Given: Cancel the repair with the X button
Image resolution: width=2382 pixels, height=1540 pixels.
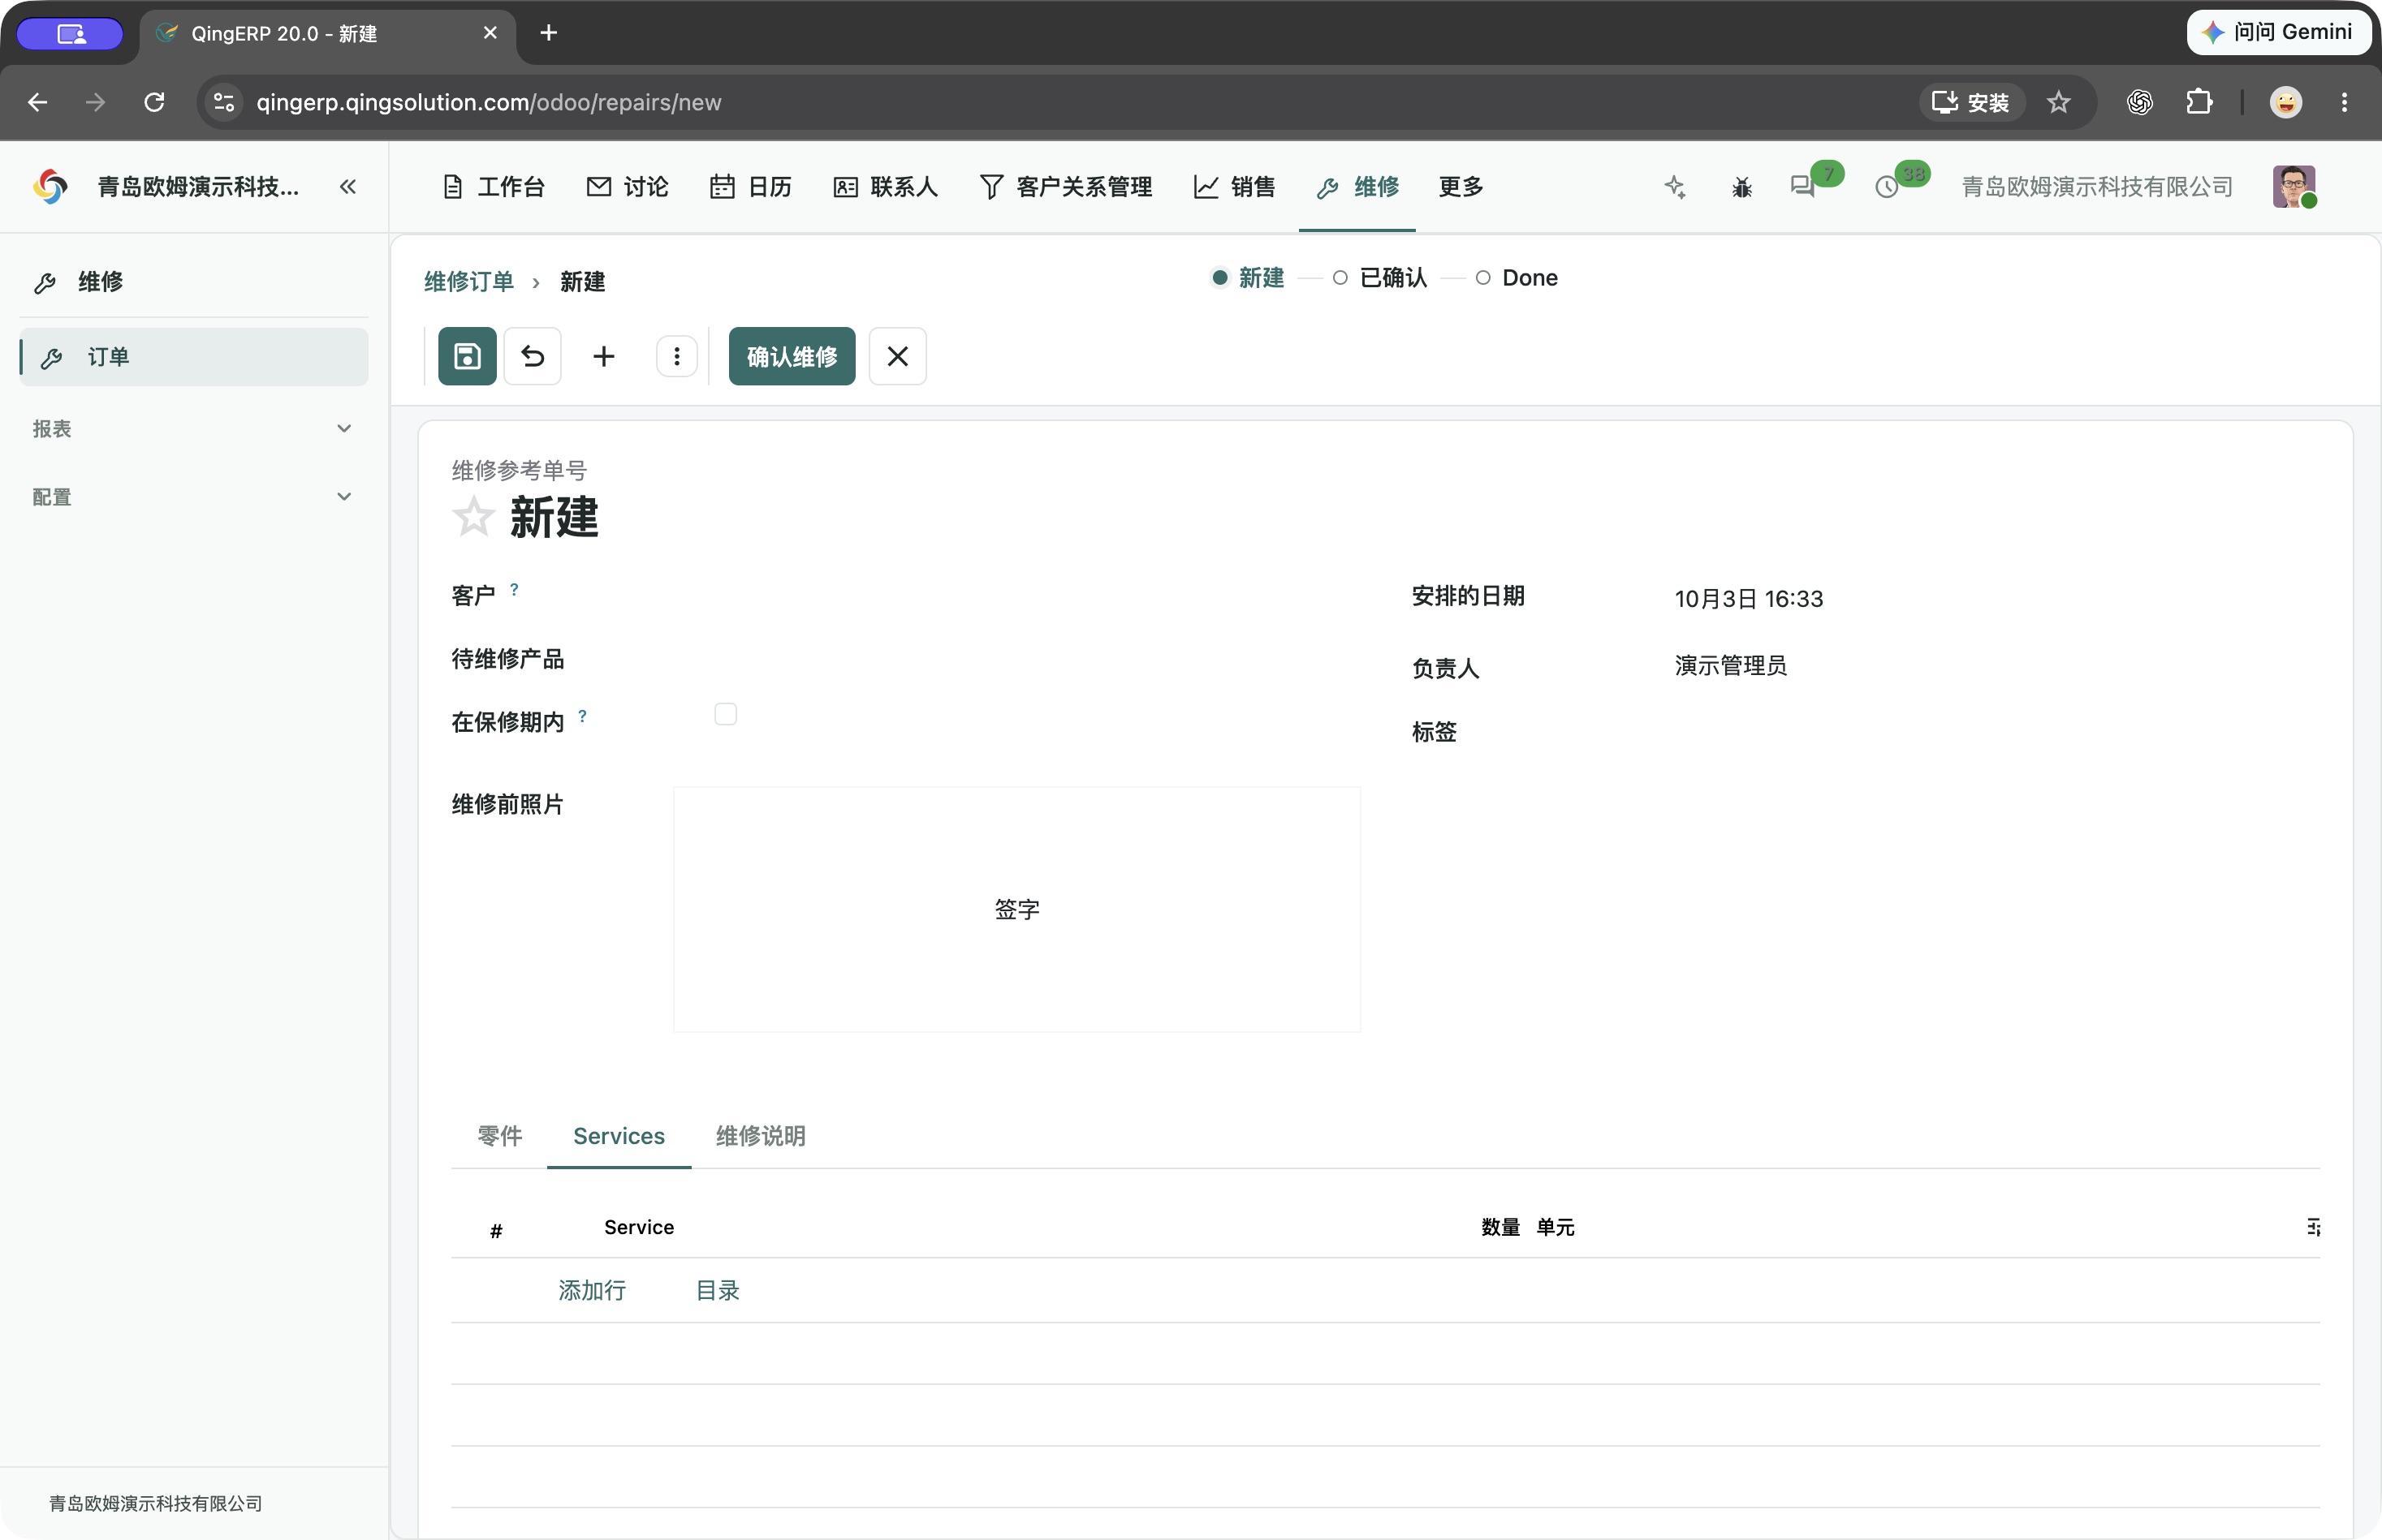Looking at the screenshot, I should click(897, 356).
